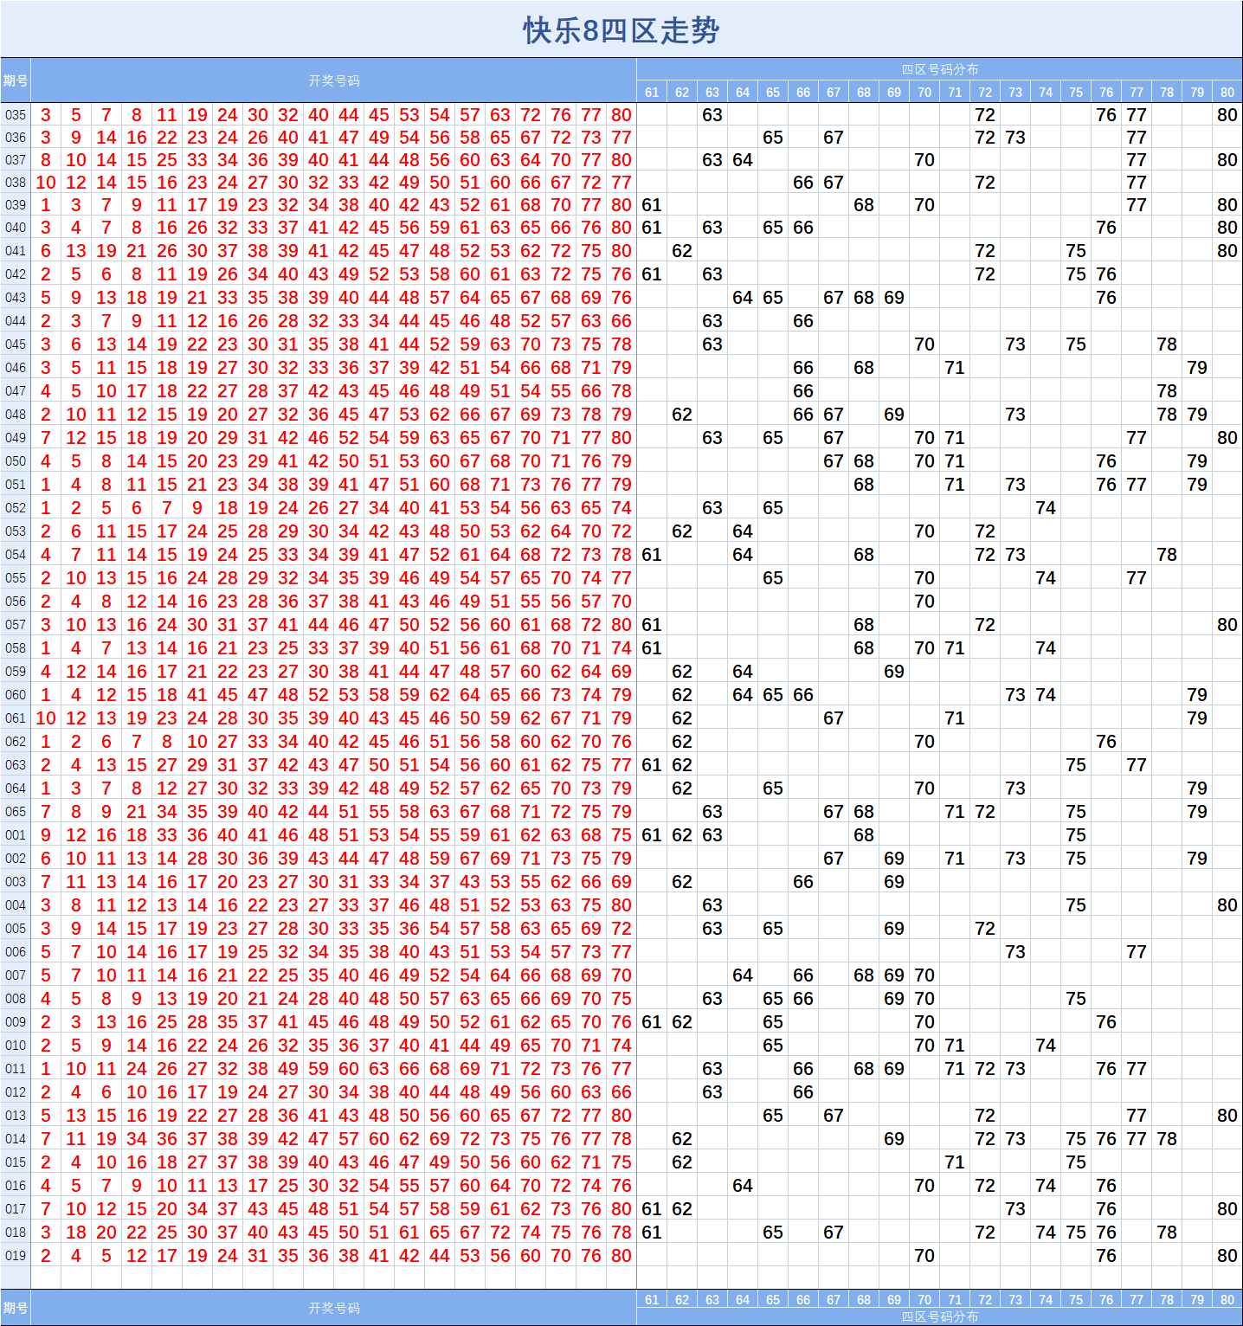Click black 69 in row 059 distribution

point(894,672)
